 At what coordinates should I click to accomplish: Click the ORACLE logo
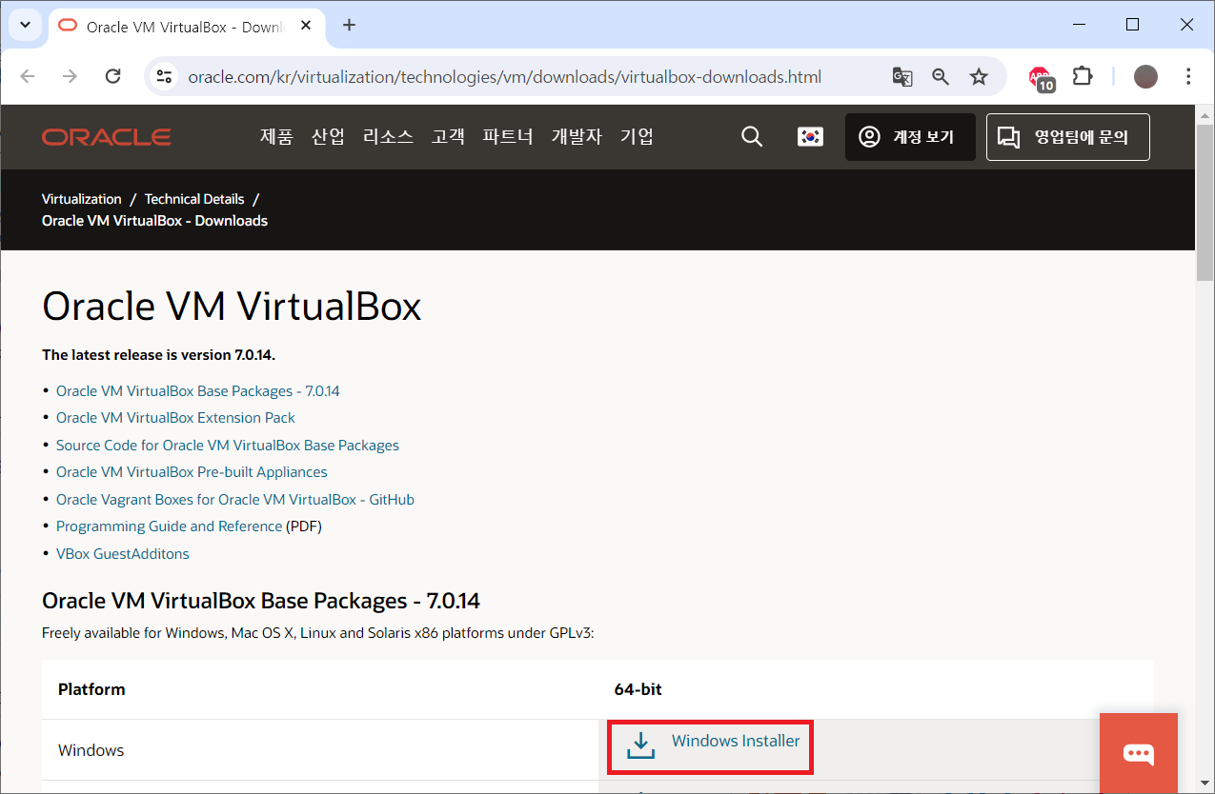(106, 136)
